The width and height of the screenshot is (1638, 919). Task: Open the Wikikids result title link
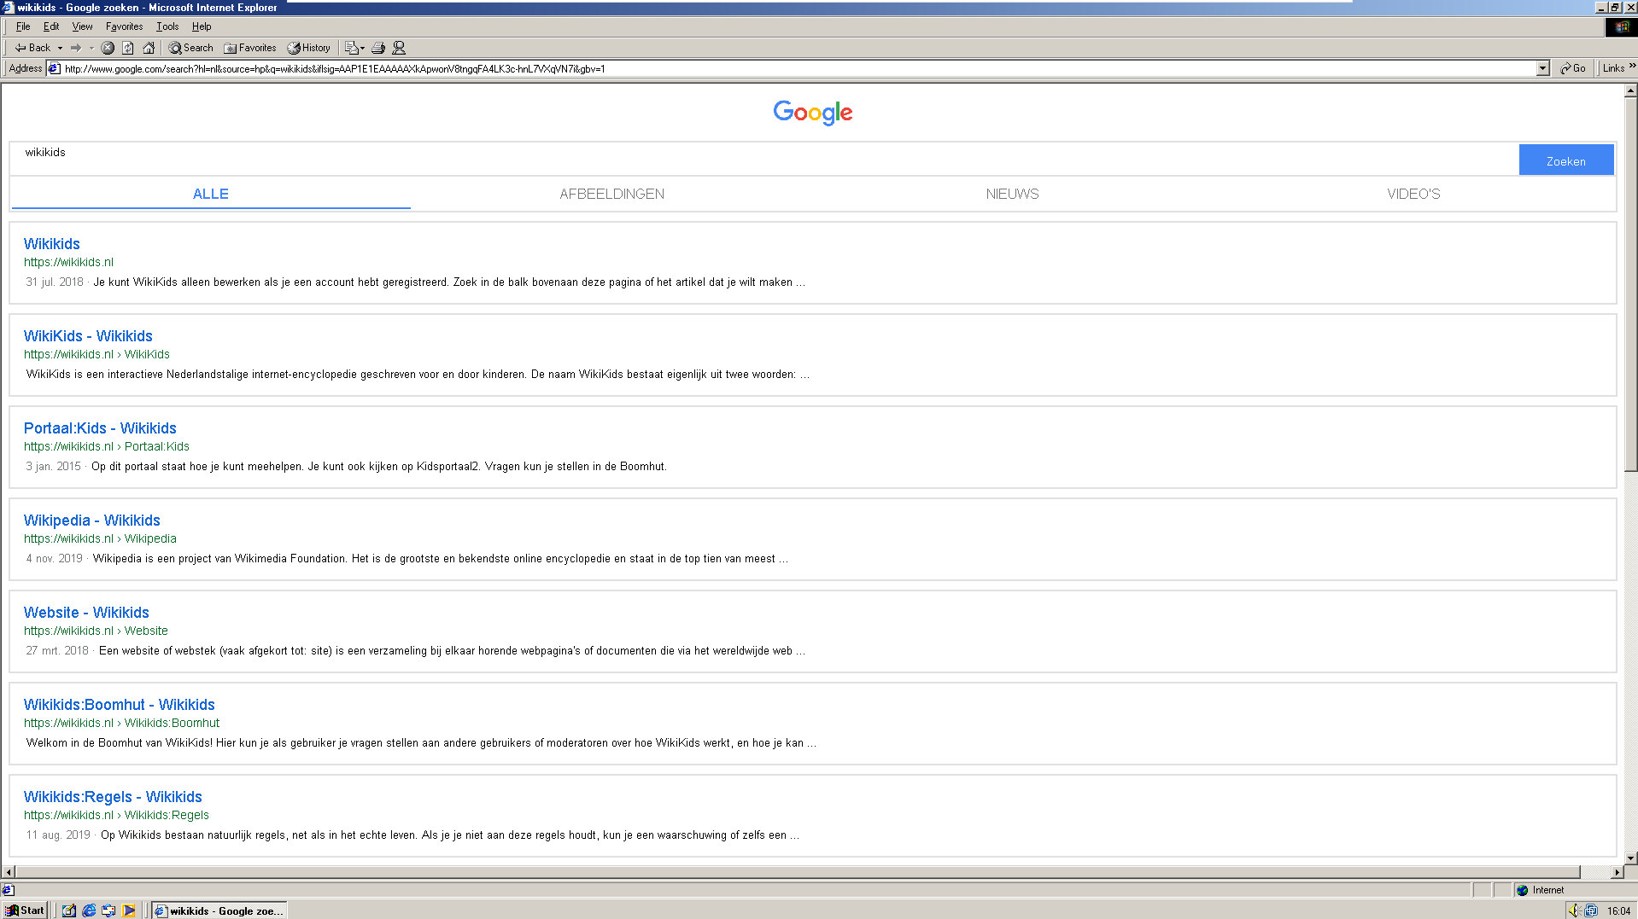click(51, 244)
